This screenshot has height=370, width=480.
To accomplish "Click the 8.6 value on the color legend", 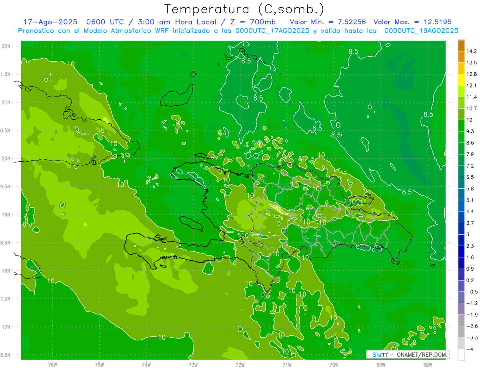I will [470, 142].
